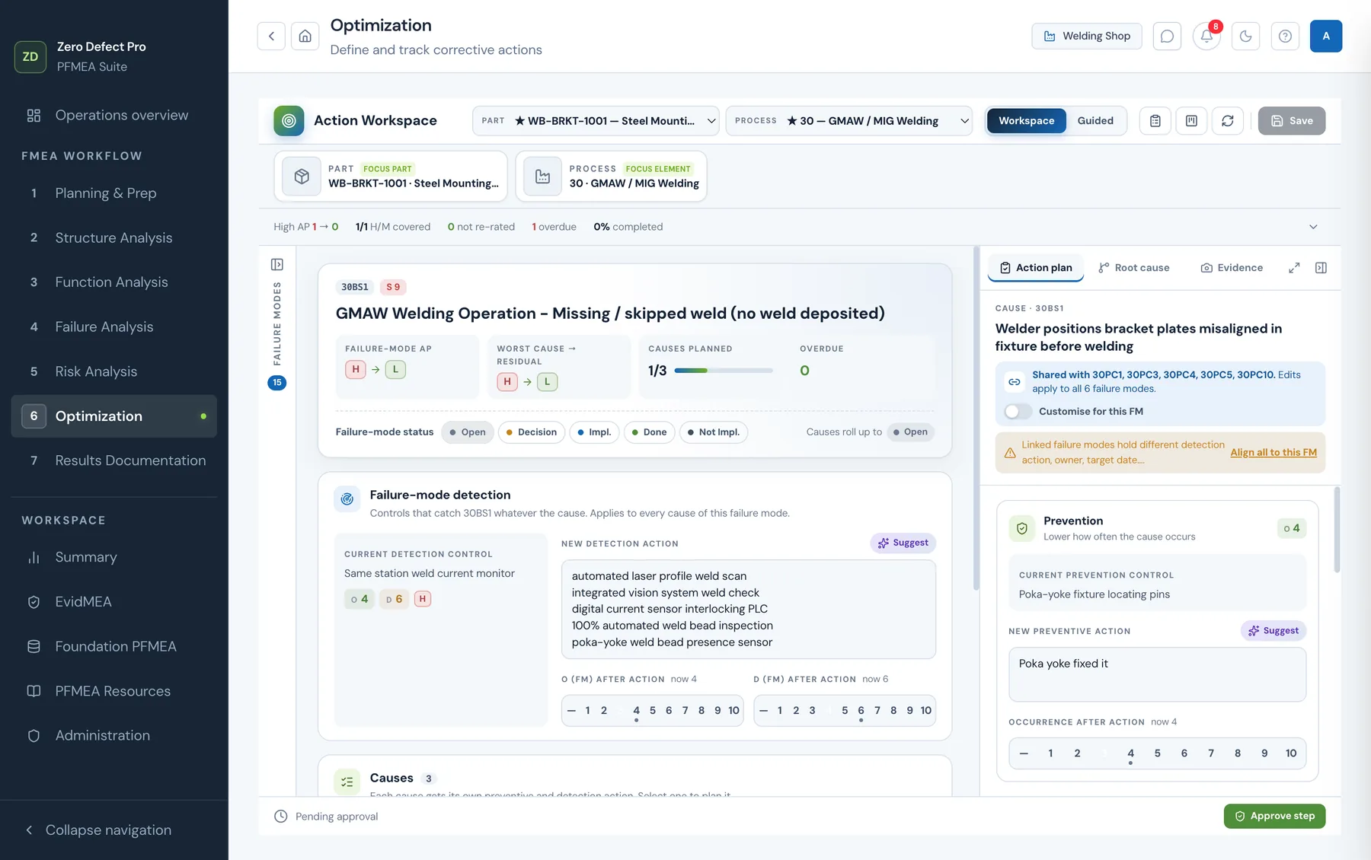Set failure-mode status to Decision

(x=532, y=432)
